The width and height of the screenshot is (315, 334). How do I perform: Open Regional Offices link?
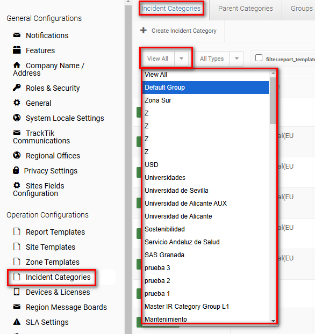pyautogui.click(x=53, y=156)
